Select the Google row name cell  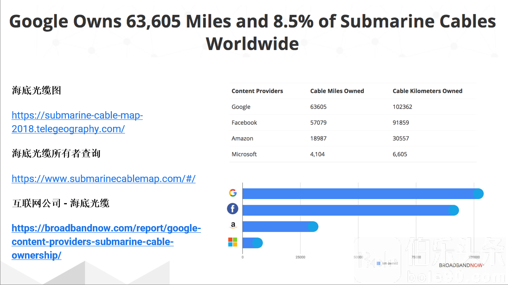(x=241, y=107)
